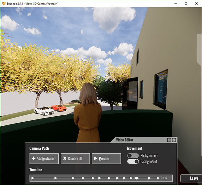The width and height of the screenshot is (202, 185).
Task: Select the first keyframe on the timeline
Action: [x=33, y=178]
